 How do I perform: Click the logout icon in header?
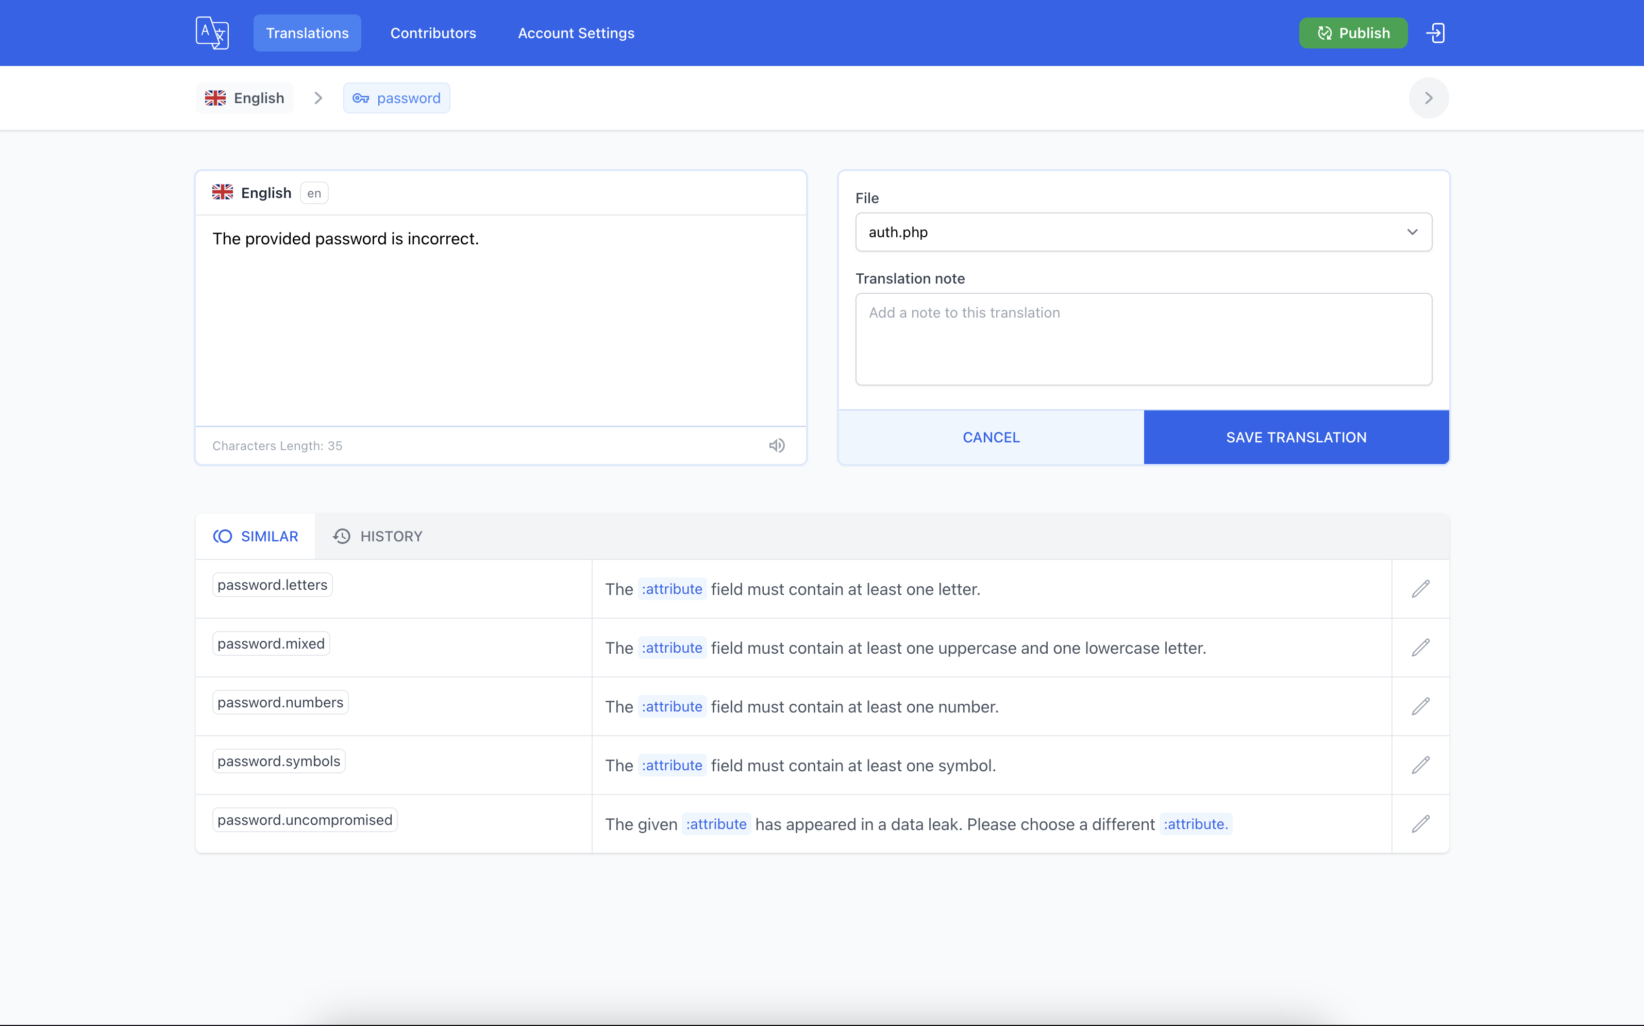1435,32
